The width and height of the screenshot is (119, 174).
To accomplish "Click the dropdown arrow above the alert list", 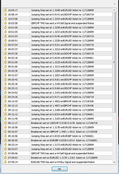I will tap(115, 4).
